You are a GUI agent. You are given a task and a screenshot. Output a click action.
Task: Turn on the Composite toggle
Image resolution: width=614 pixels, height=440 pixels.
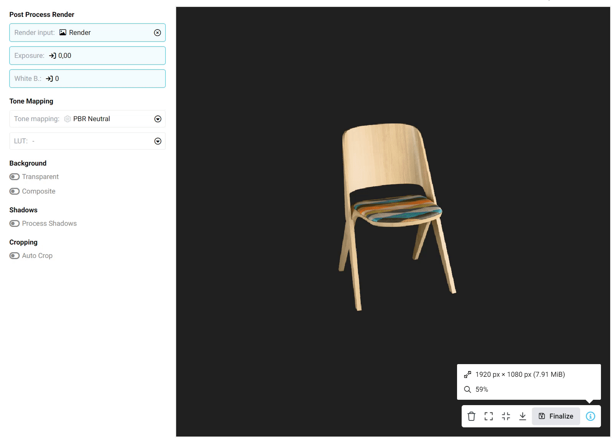15,191
